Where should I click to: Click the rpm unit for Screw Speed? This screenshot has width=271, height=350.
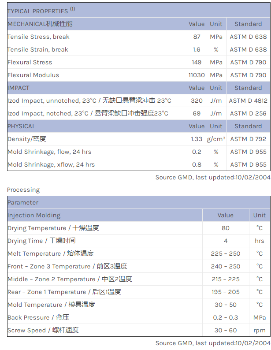pyautogui.click(x=260, y=330)
